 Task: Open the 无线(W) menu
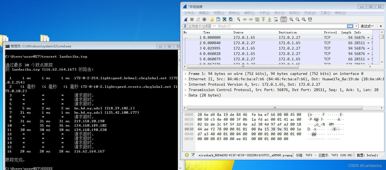click(310, 13)
